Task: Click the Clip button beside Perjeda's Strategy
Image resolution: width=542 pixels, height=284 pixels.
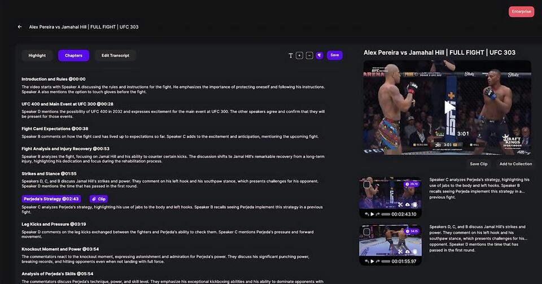Action: coord(98,199)
